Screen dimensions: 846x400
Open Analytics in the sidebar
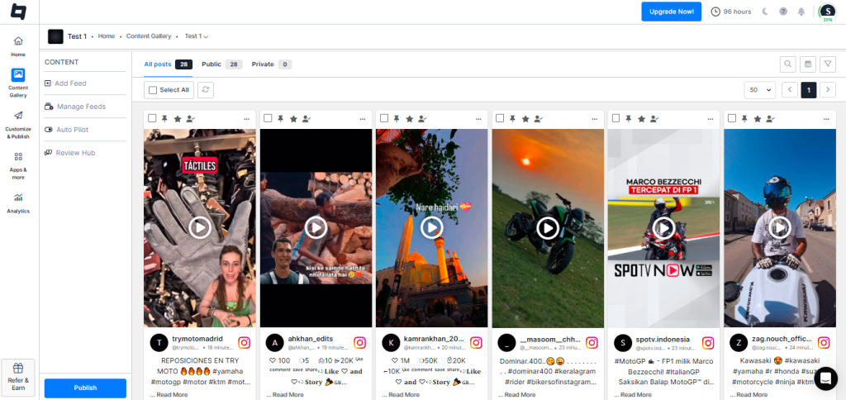tap(18, 203)
